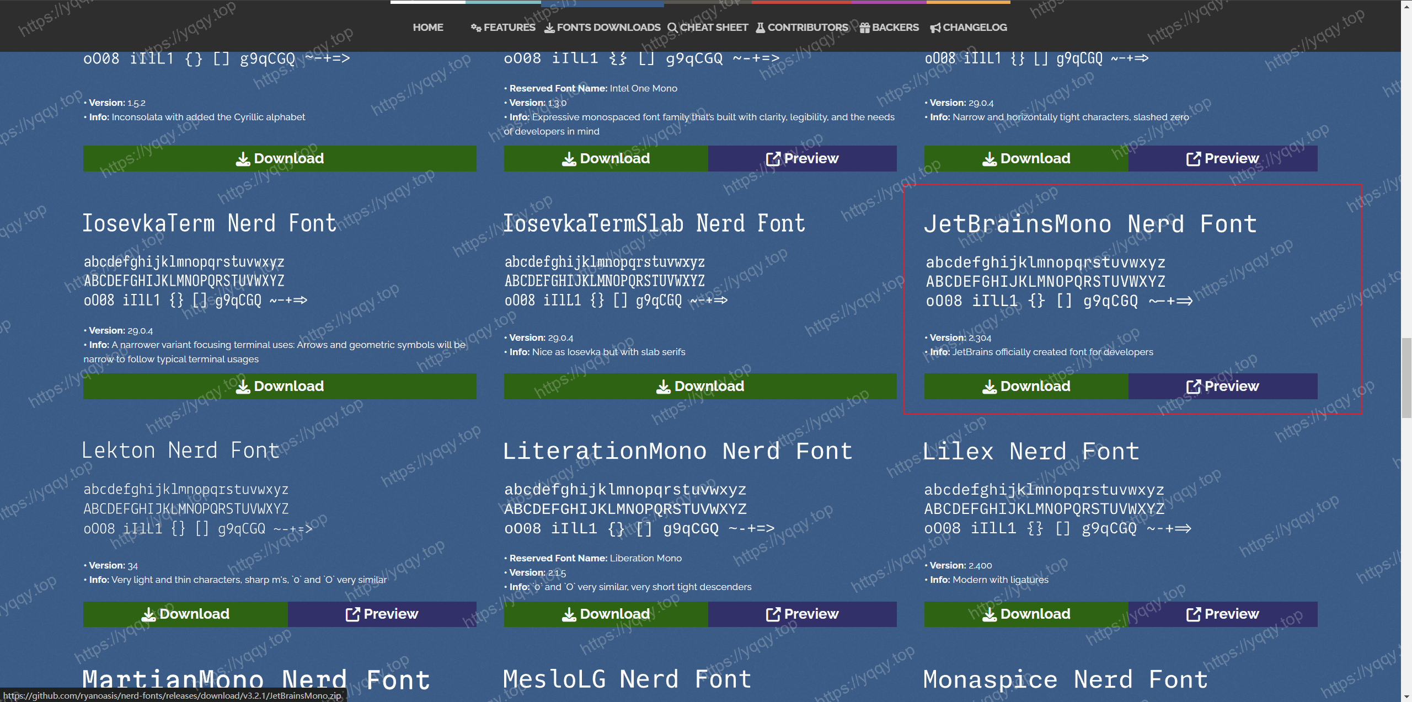Image resolution: width=1412 pixels, height=702 pixels.
Task: Click the IosevkaTerm Nerd Font heading
Action: click(x=209, y=223)
